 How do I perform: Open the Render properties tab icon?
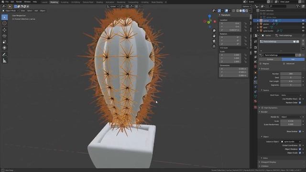click(x=255, y=48)
